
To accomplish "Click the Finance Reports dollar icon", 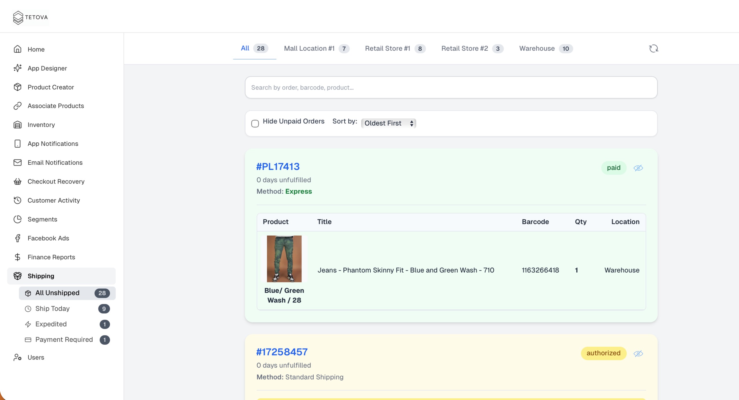I will tap(18, 257).
